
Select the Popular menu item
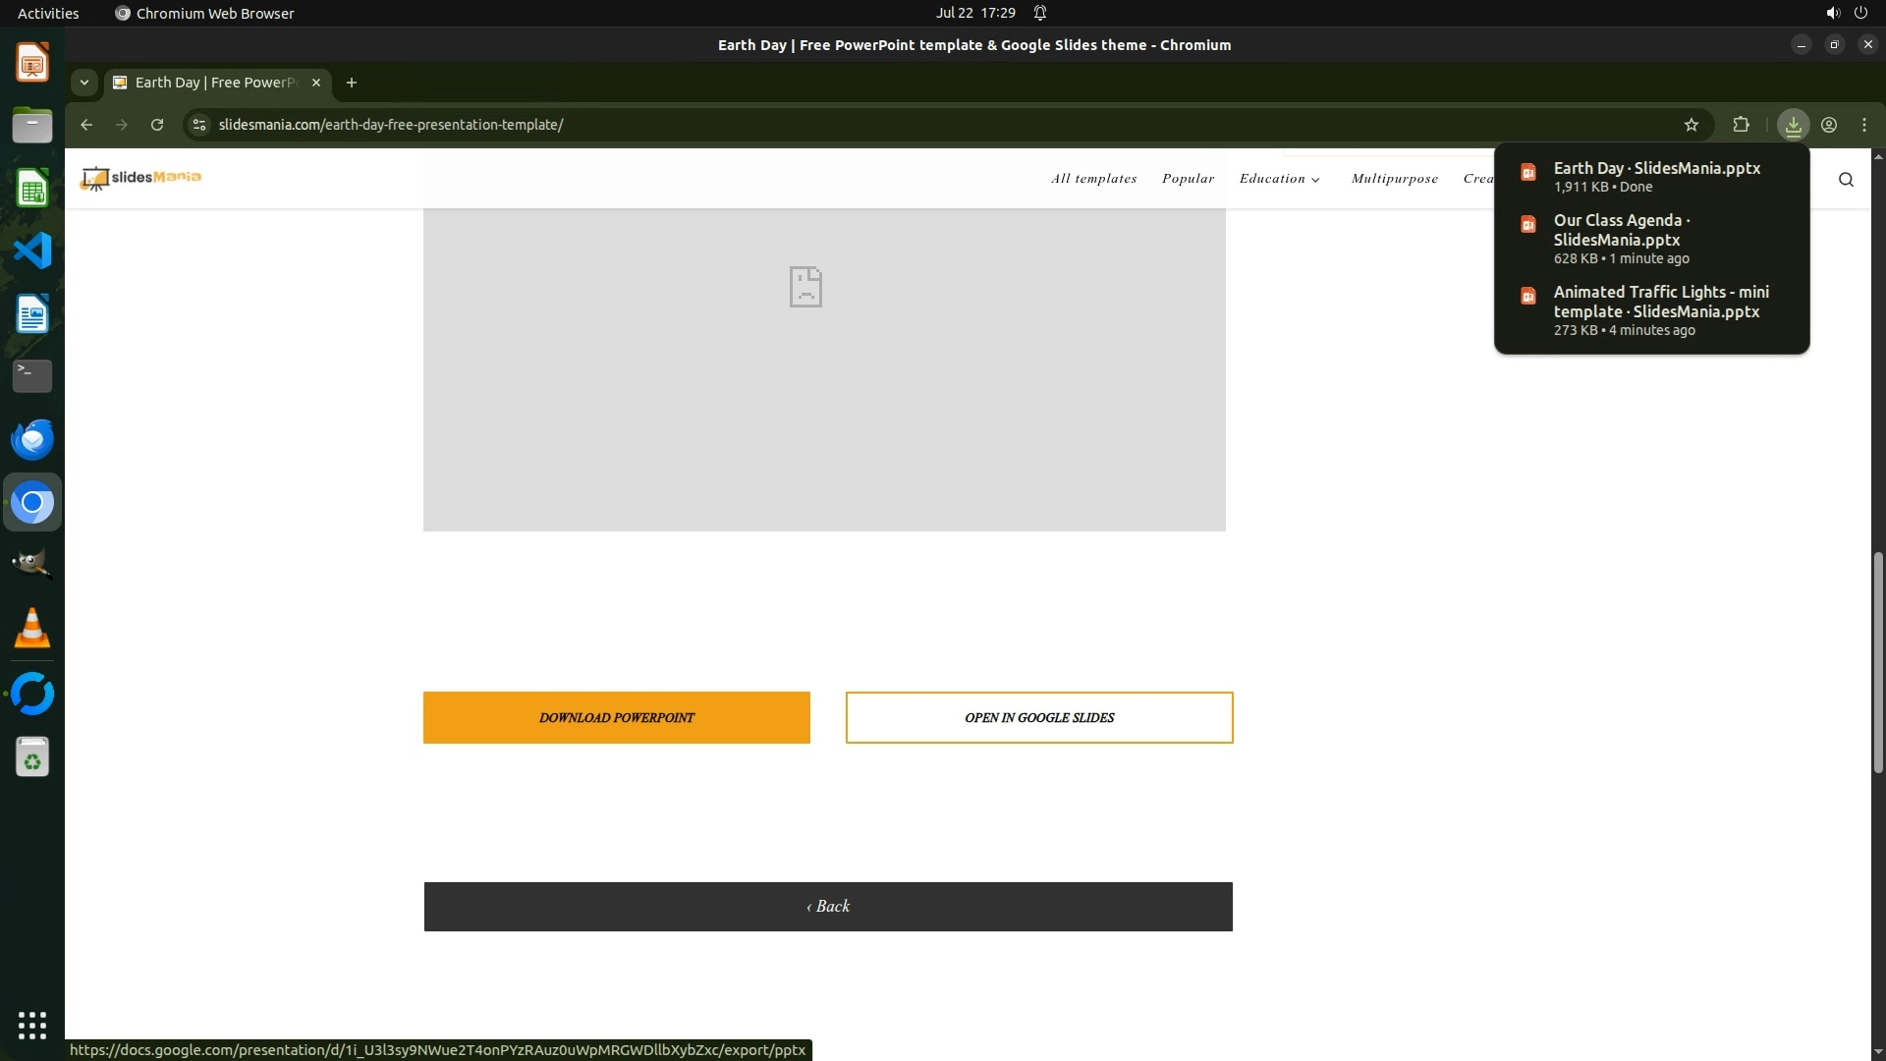coord(1188,179)
